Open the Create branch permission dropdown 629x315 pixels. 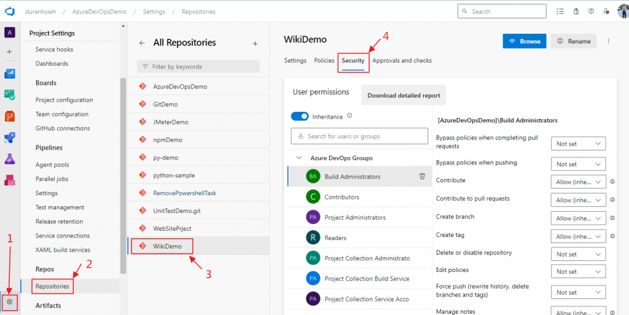(x=579, y=219)
